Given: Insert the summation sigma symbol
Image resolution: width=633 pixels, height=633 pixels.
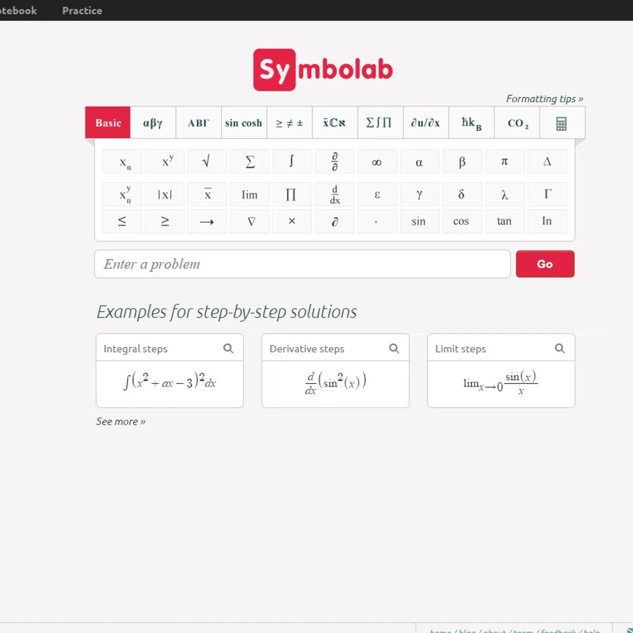Looking at the screenshot, I should [250, 161].
